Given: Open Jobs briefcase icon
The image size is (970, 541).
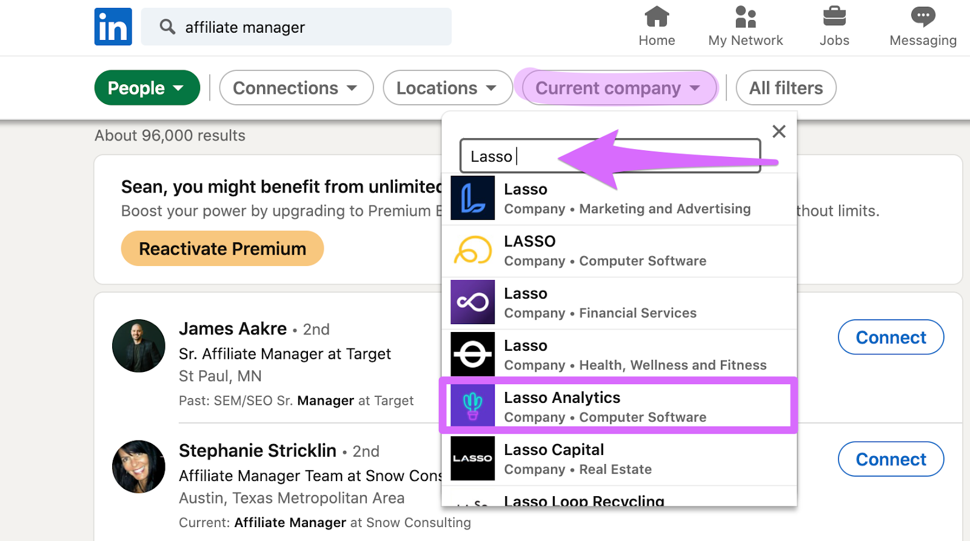Looking at the screenshot, I should coord(834,16).
